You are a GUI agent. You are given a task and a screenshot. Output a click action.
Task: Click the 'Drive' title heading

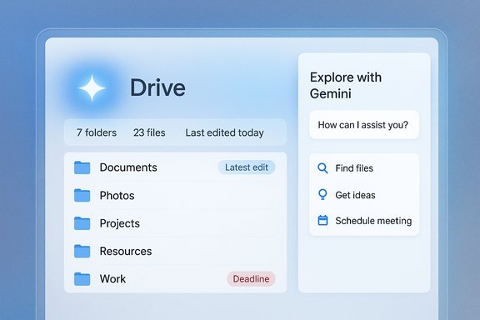pyautogui.click(x=157, y=87)
